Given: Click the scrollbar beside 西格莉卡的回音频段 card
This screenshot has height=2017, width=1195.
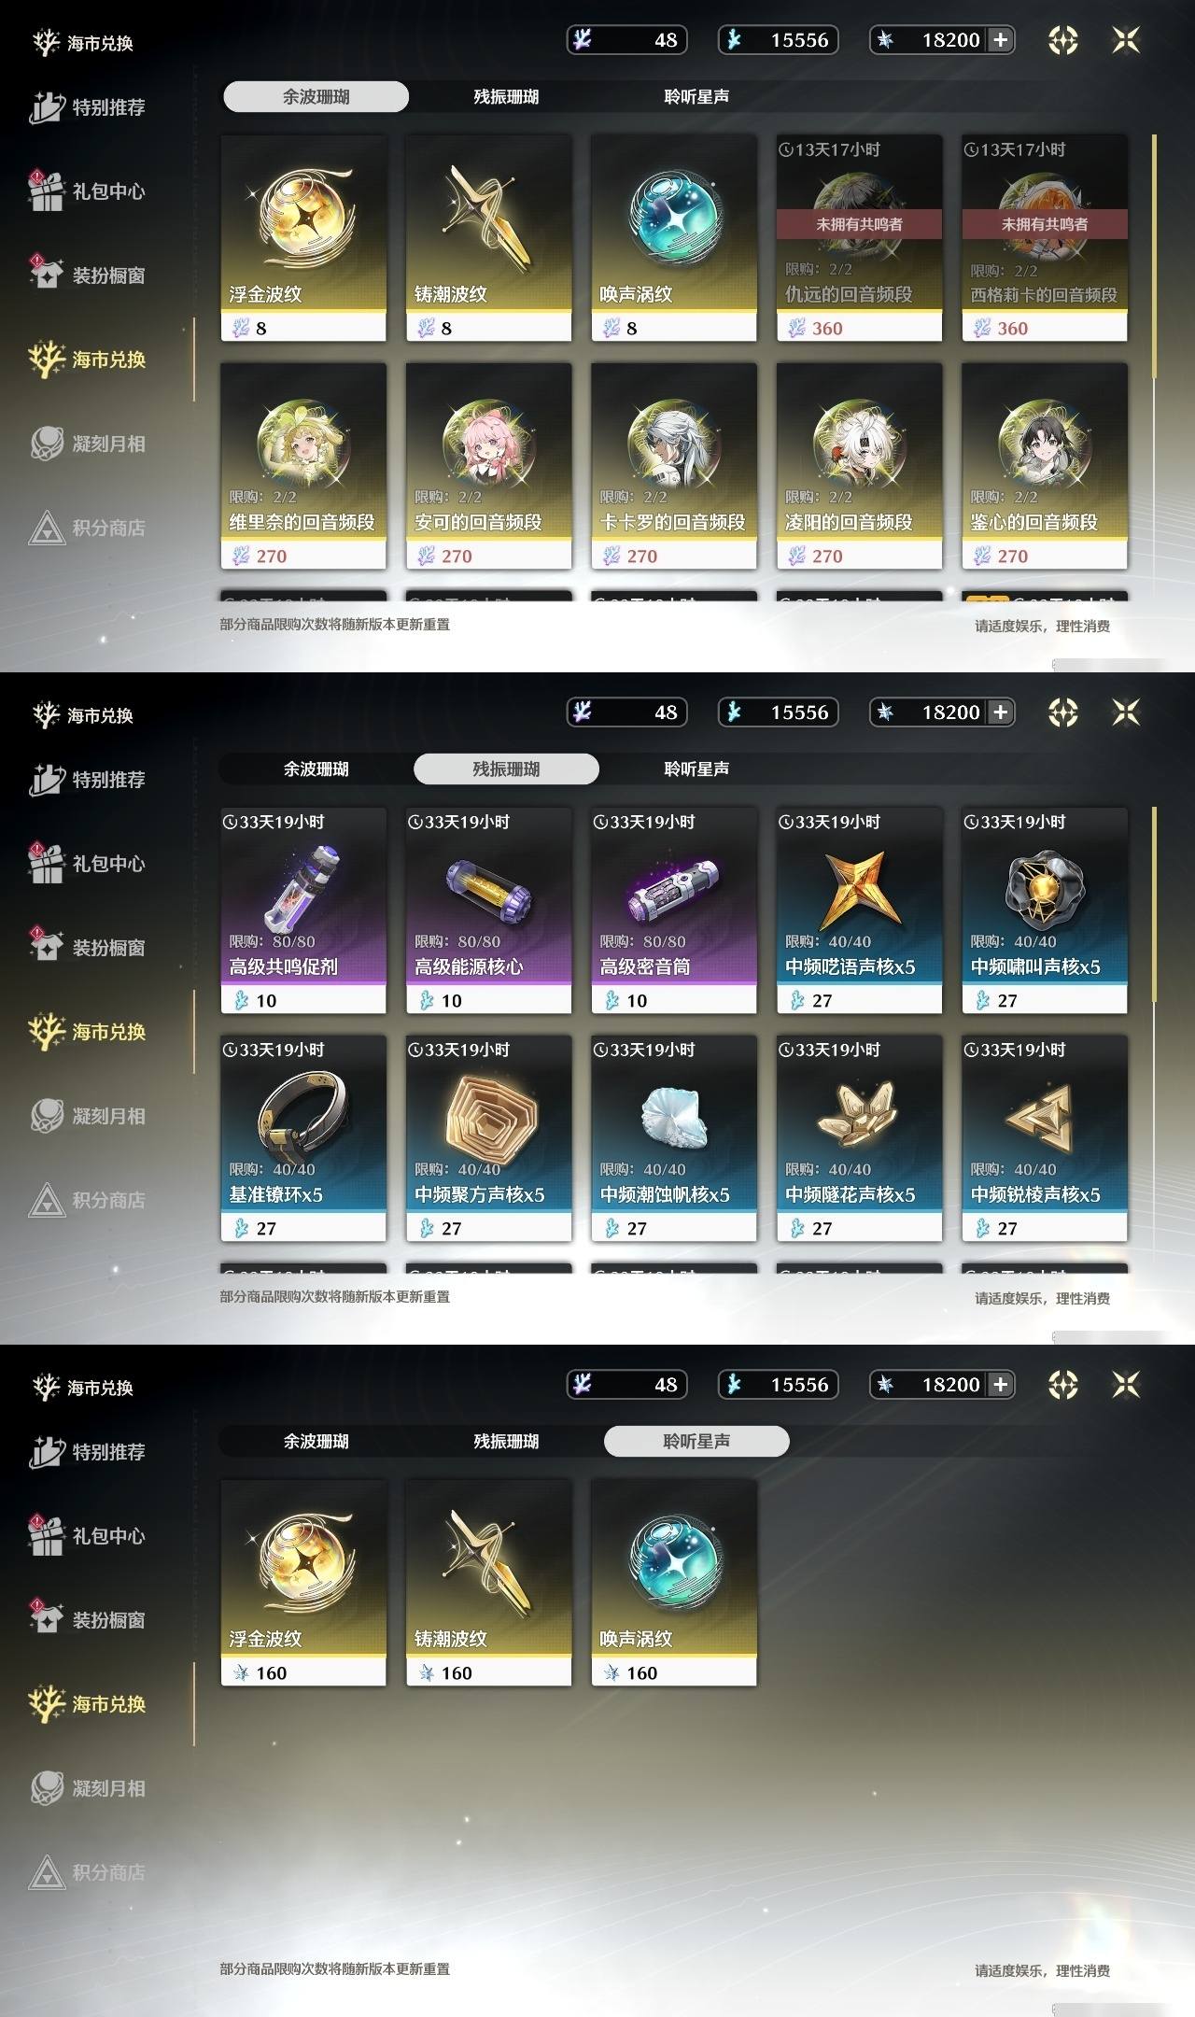Looking at the screenshot, I should (x=1155, y=257).
